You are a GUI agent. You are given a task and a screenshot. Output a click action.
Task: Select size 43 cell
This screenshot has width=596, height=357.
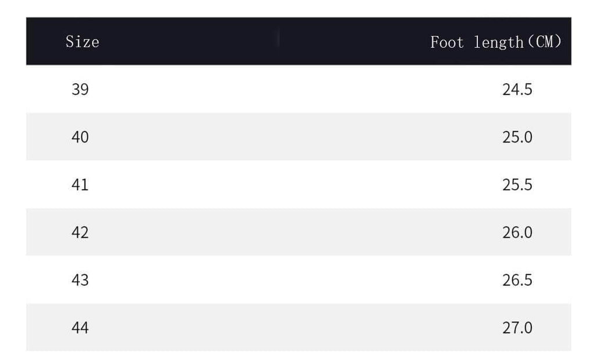80,280
